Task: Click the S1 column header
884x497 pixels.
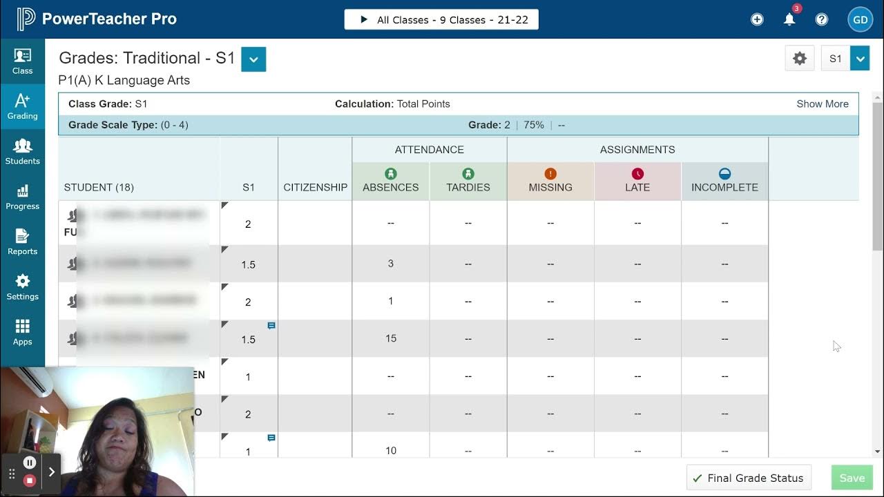Action: pos(249,187)
